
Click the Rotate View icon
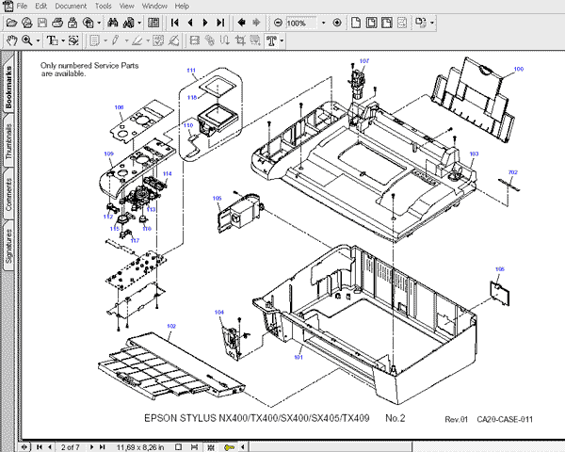tap(421, 23)
